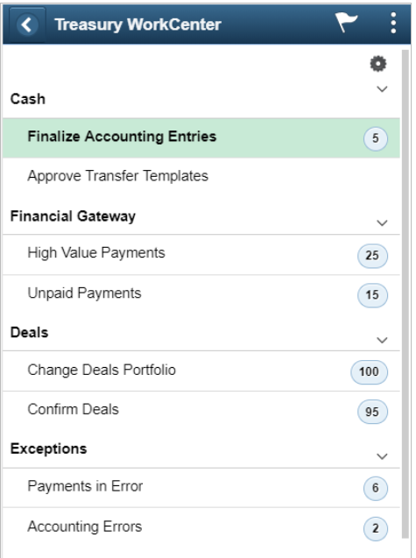Open the notifications flag icon
This screenshot has width=416, height=558.
(346, 22)
